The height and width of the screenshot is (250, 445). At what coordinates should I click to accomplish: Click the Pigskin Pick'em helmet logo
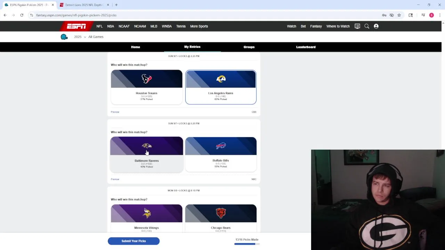(x=64, y=37)
